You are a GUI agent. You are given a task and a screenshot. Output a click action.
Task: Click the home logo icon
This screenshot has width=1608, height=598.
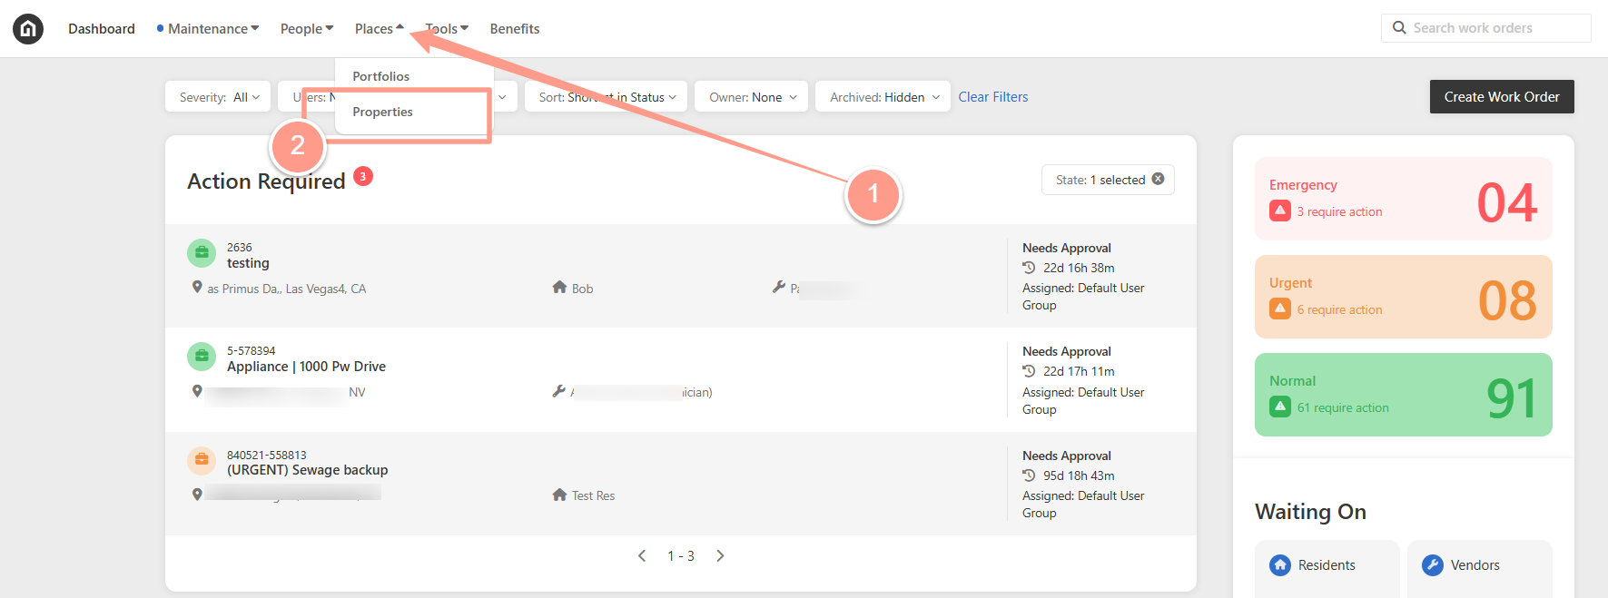pos(28,29)
